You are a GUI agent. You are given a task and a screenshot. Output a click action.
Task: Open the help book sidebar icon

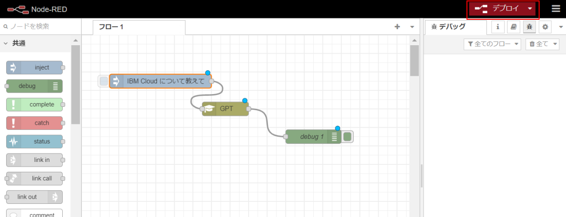point(514,27)
